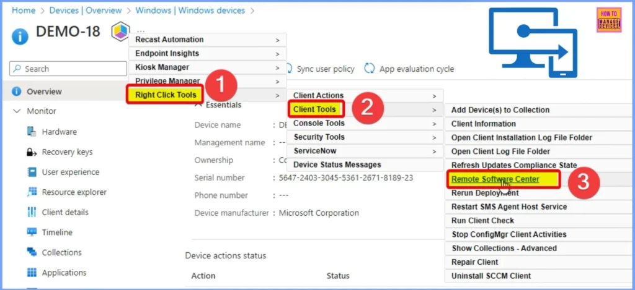
Task: Click the Resource explorer icon
Action: pyautogui.click(x=32, y=192)
